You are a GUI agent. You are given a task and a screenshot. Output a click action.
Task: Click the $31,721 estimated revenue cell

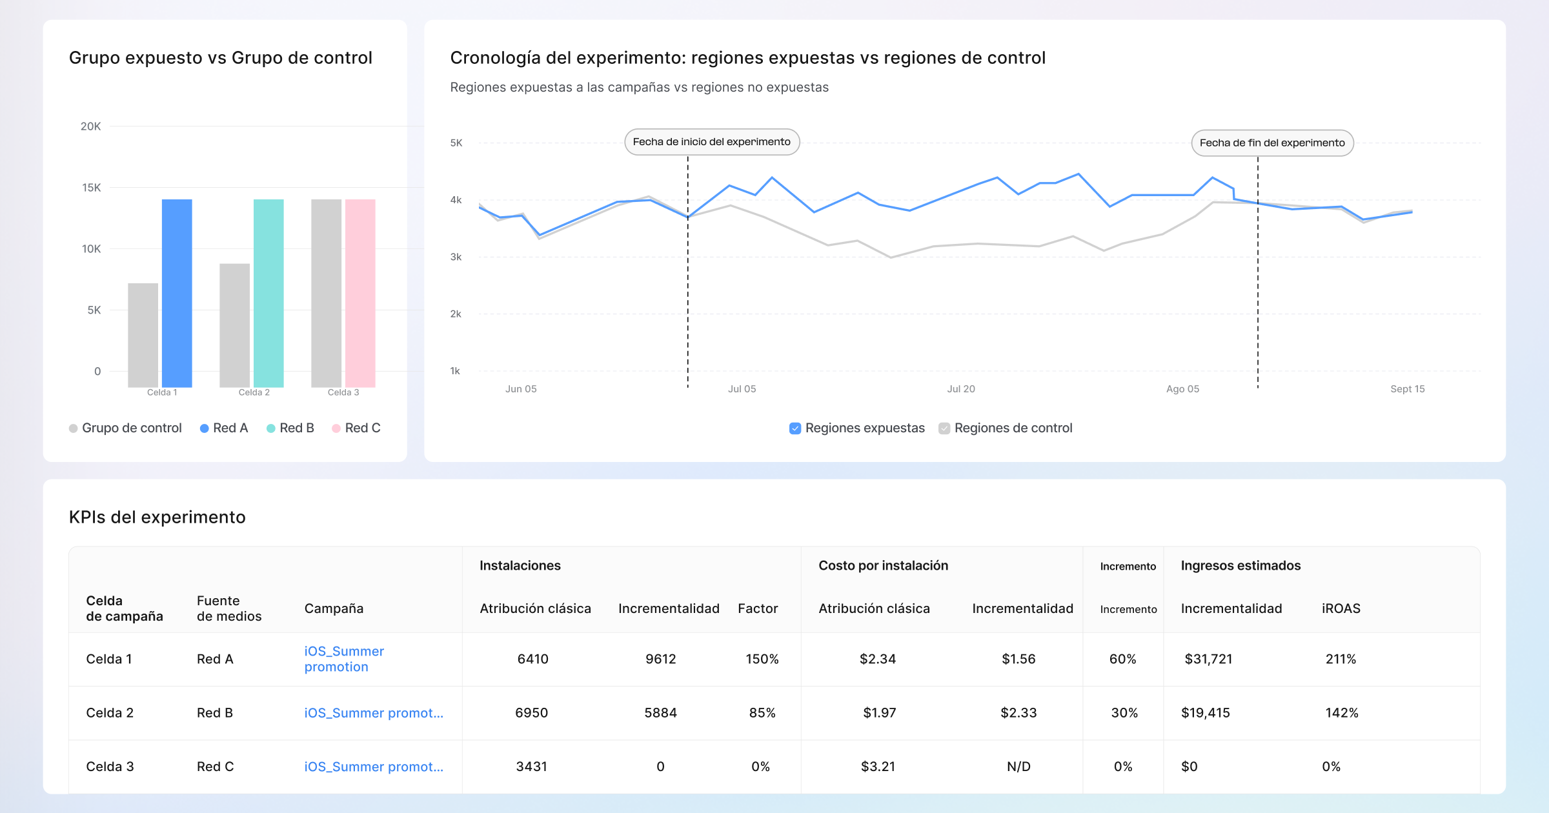click(x=1208, y=659)
